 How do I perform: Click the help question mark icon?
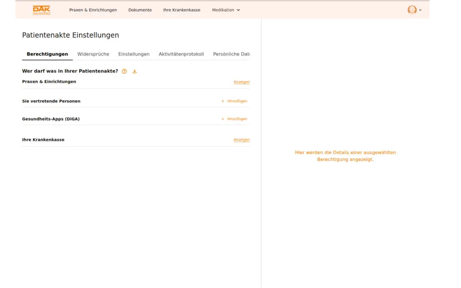124,71
